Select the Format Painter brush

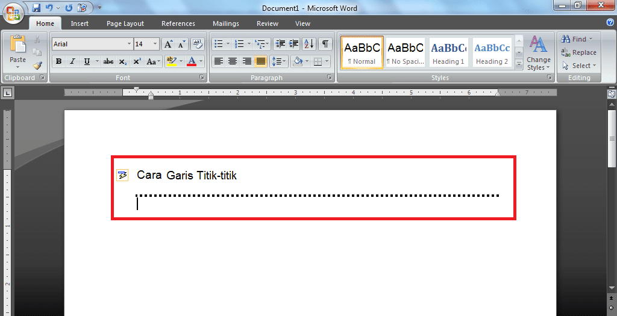[37, 66]
